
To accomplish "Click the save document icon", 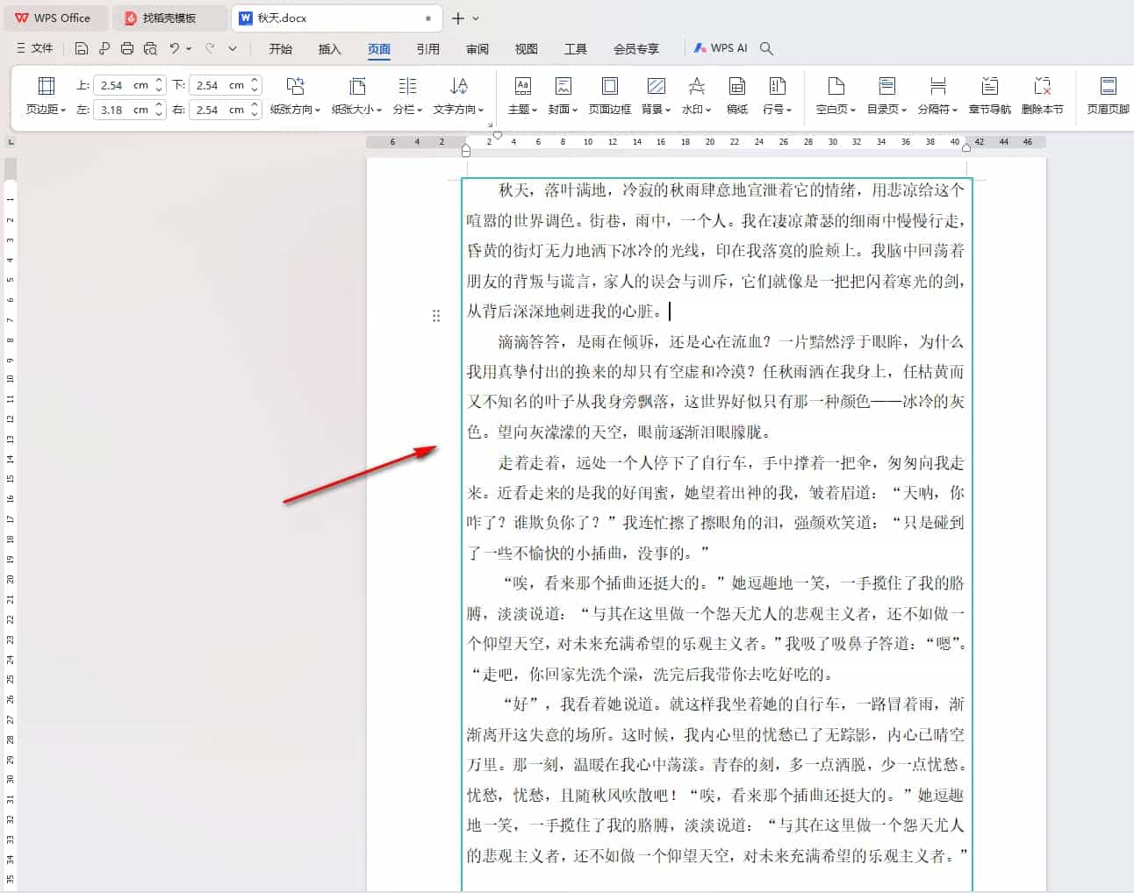I will click(82, 48).
